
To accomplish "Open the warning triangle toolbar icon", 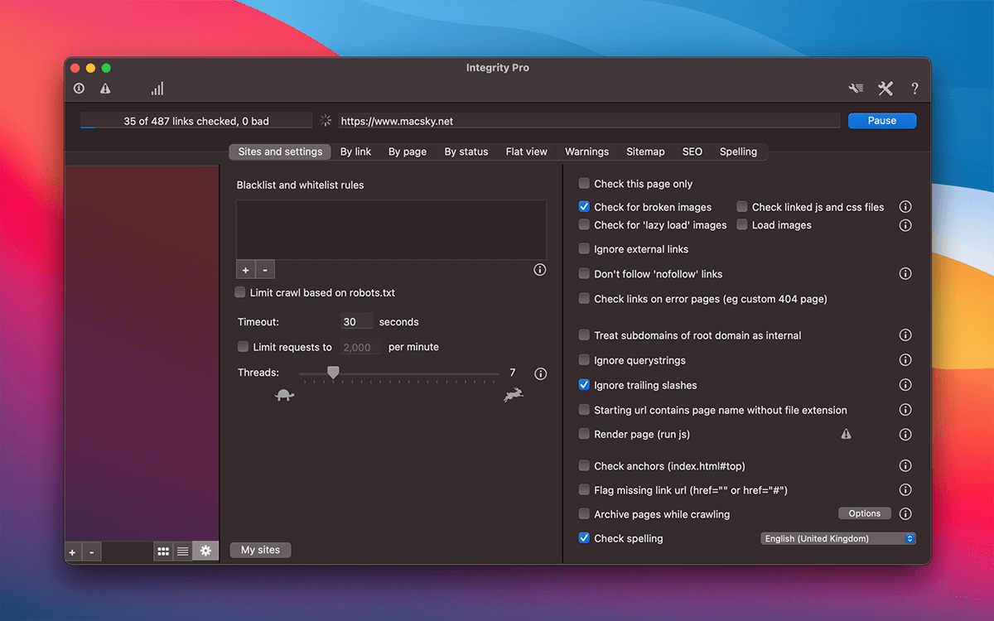I will (105, 89).
